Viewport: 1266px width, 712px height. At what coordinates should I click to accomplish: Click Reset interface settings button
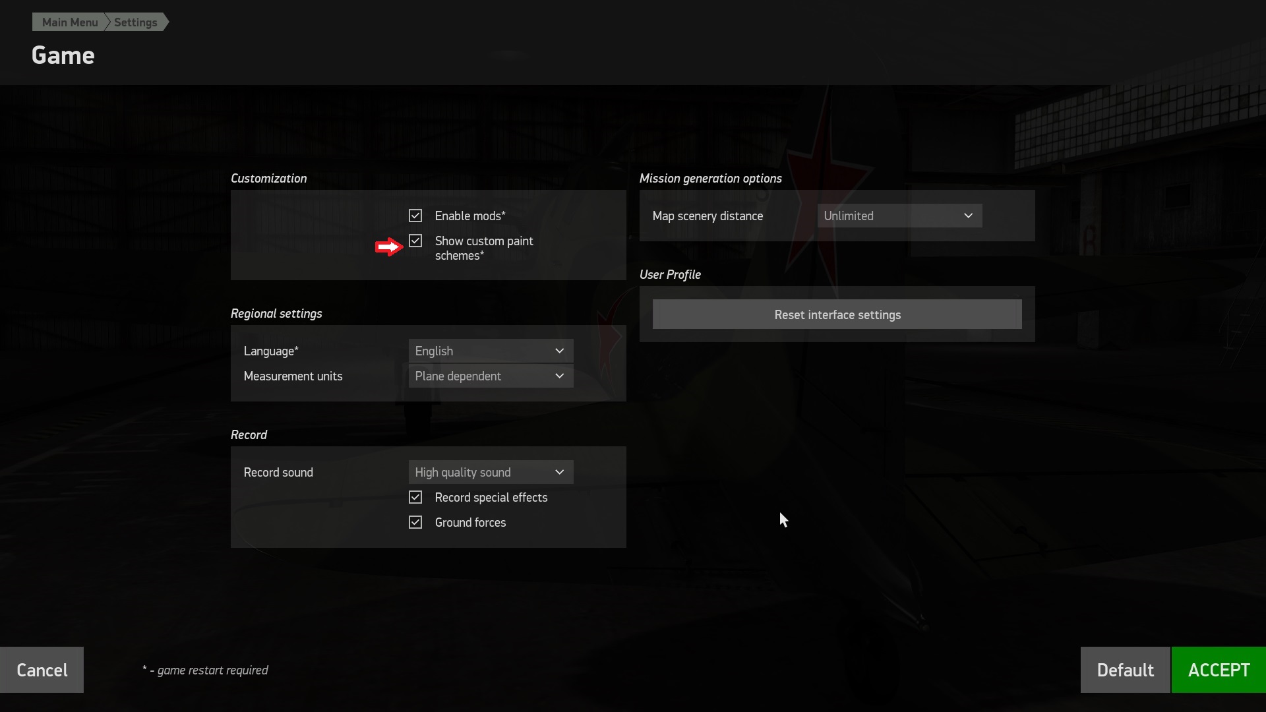(837, 314)
